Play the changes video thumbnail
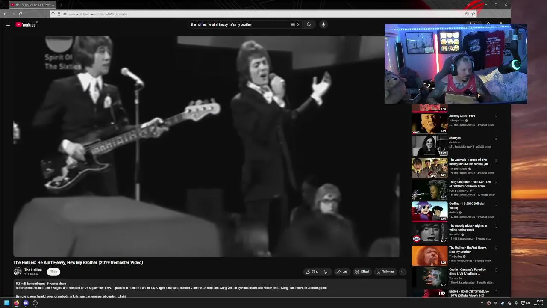 [x=429, y=146]
